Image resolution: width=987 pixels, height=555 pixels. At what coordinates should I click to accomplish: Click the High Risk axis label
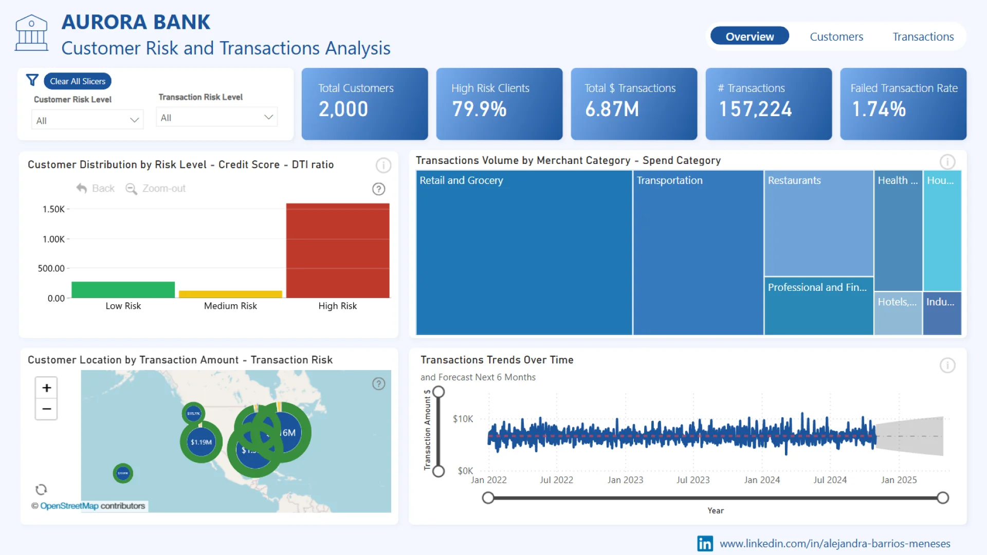[337, 306]
